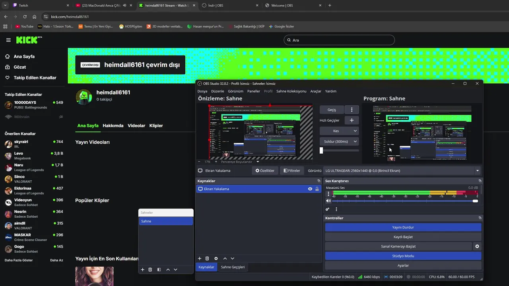
Task: Open Özellikler for selected source
Action: 265,171
